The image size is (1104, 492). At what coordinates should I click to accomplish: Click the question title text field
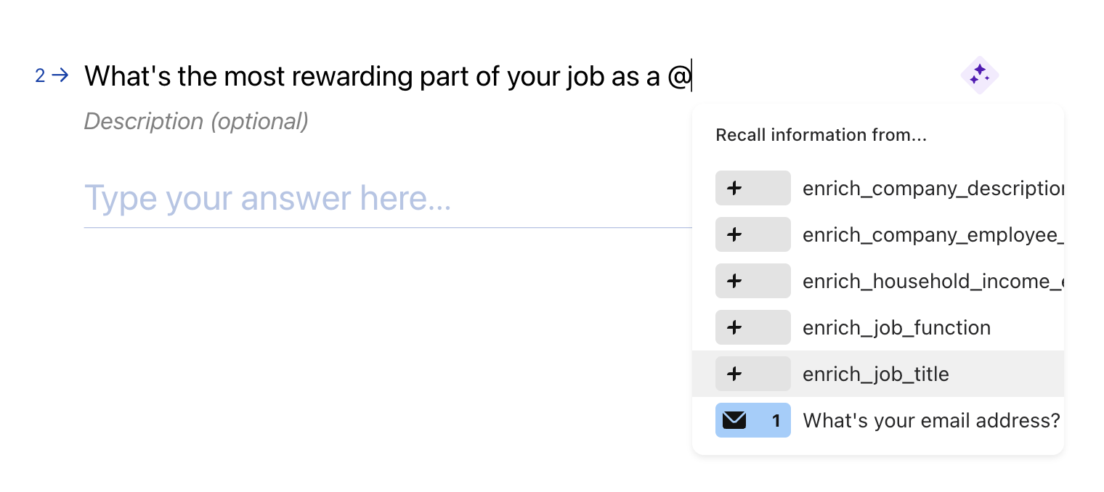(389, 75)
